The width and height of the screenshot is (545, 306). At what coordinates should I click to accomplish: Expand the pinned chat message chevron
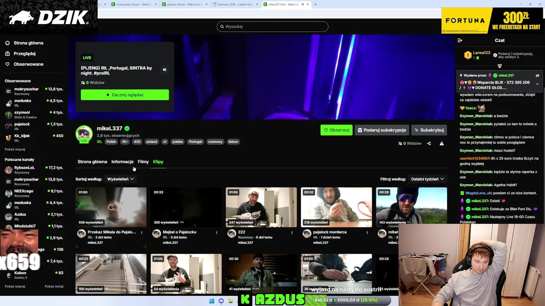[x=537, y=84]
